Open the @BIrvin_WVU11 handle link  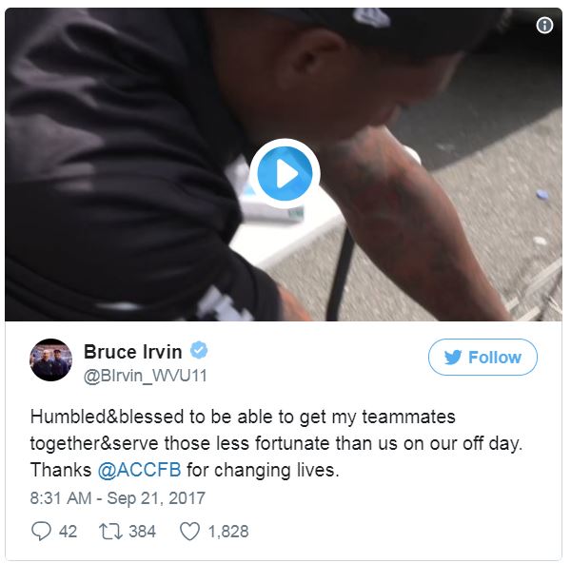[x=145, y=376]
